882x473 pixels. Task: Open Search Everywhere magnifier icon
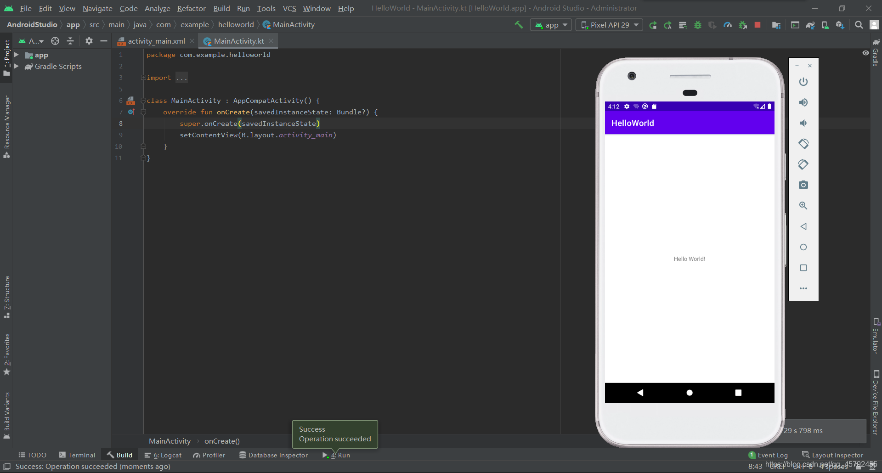859,25
